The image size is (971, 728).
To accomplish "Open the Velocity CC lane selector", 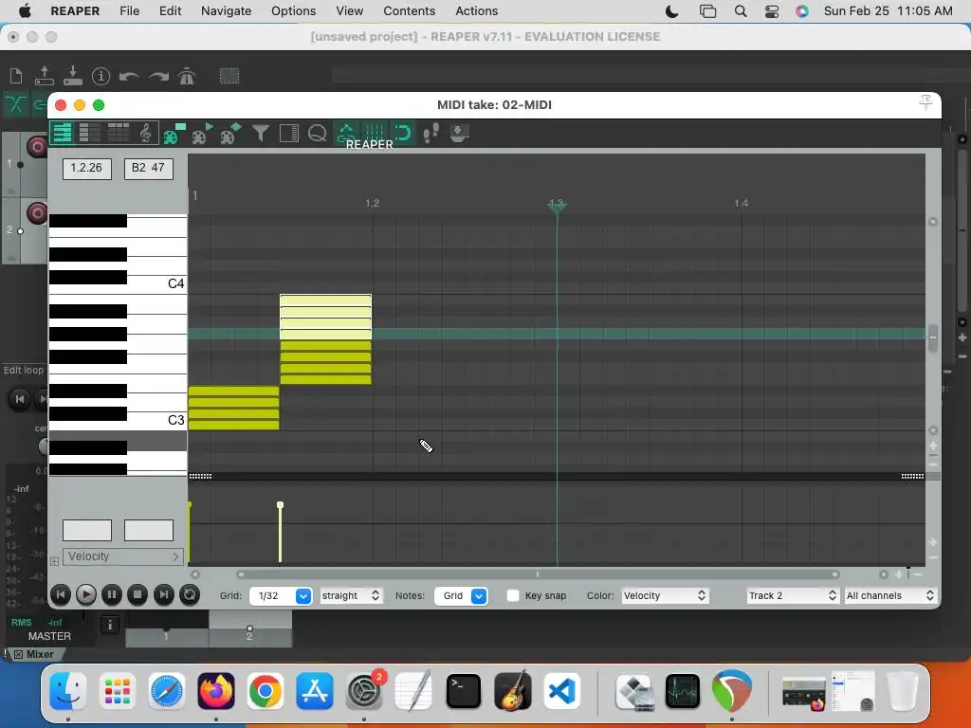I will tap(122, 556).
